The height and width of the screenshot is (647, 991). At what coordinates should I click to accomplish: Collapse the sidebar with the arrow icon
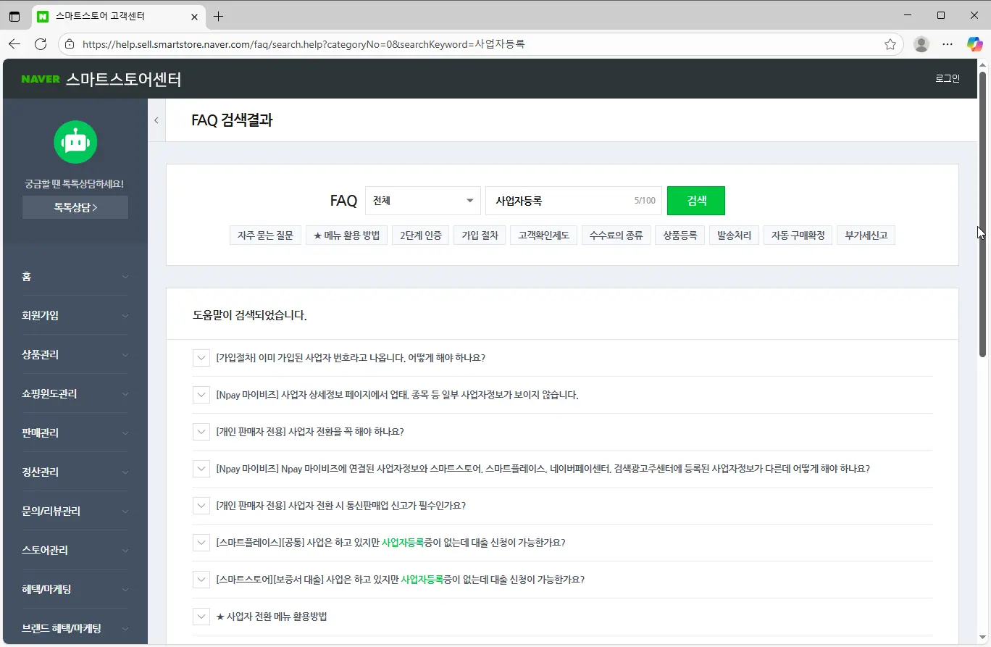[x=156, y=120]
